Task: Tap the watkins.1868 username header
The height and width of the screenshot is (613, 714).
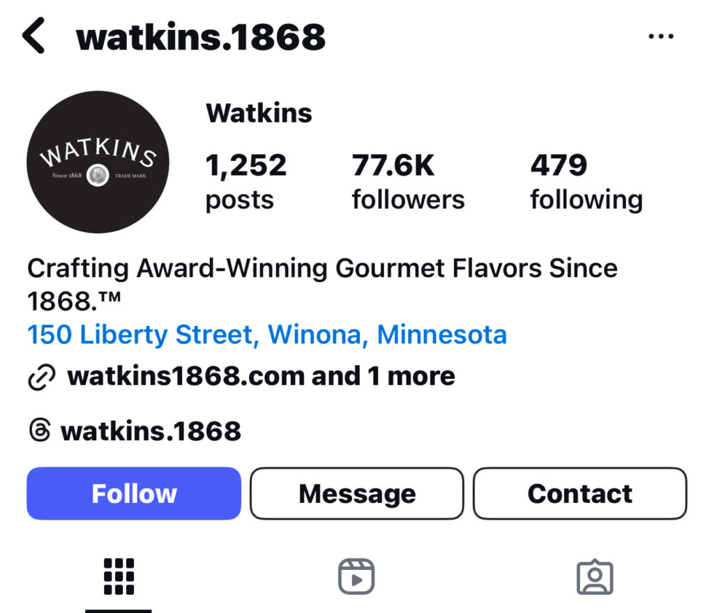Action: point(201,37)
